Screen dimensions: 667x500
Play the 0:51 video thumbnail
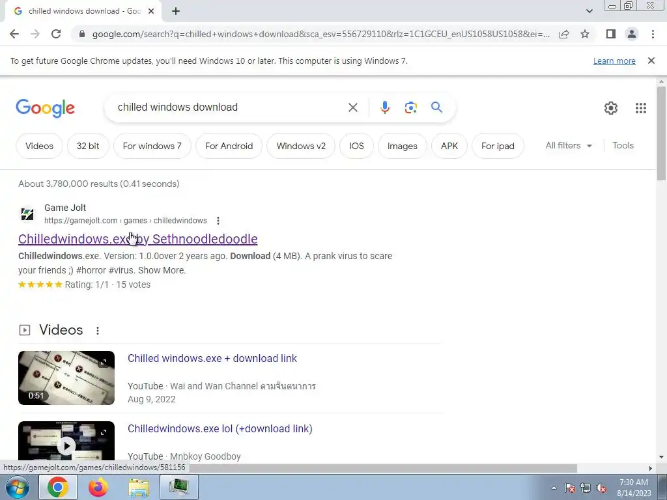(x=66, y=378)
